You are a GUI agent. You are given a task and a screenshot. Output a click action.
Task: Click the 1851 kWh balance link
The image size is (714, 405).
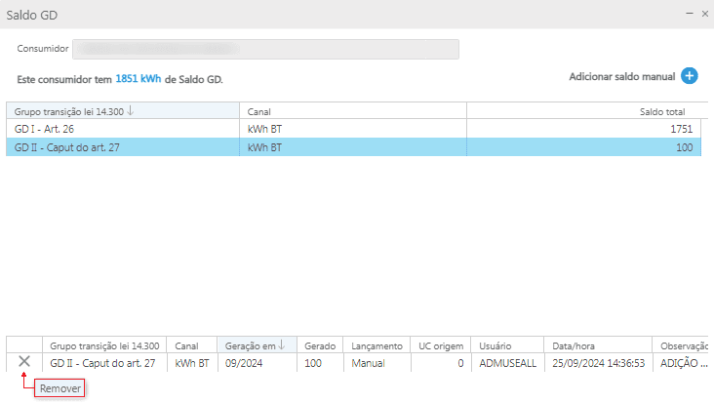coord(138,79)
